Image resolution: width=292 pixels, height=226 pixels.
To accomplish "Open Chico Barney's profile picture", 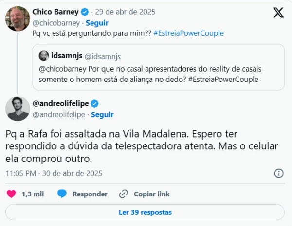I will pos(17,19).
